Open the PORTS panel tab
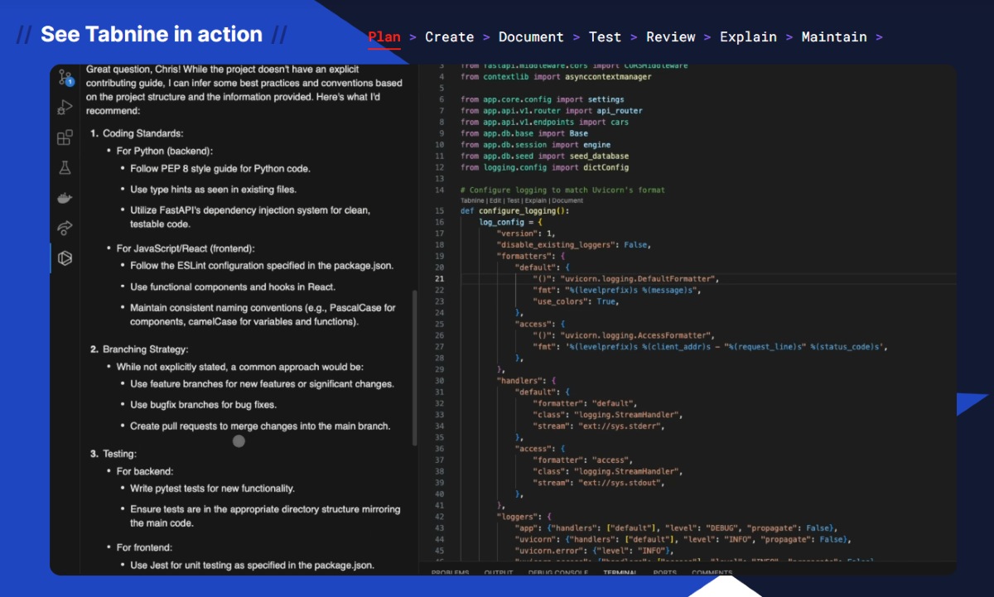This screenshot has height=597, width=994. tap(665, 572)
